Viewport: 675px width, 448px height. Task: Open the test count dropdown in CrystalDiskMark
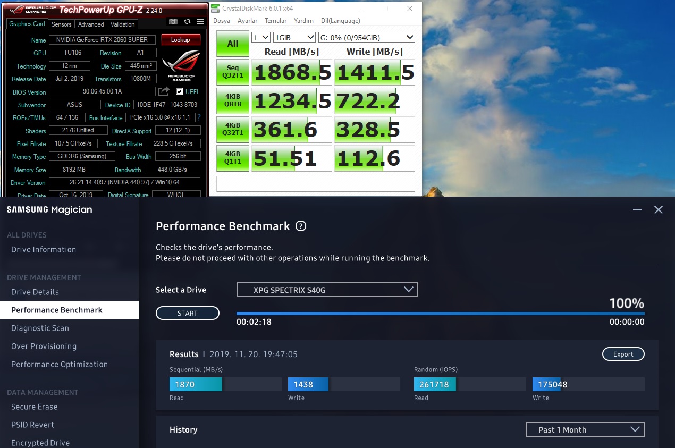pos(261,37)
